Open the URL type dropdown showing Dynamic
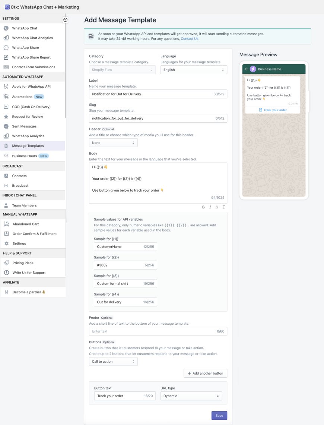 tap(191, 396)
